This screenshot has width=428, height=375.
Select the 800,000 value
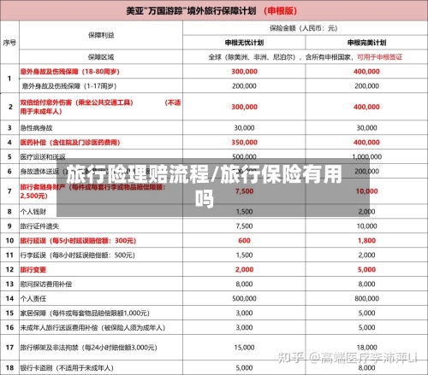pyautogui.click(x=366, y=299)
